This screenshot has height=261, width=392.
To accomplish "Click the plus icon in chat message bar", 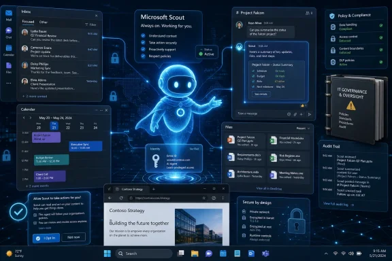I will click(301, 114).
